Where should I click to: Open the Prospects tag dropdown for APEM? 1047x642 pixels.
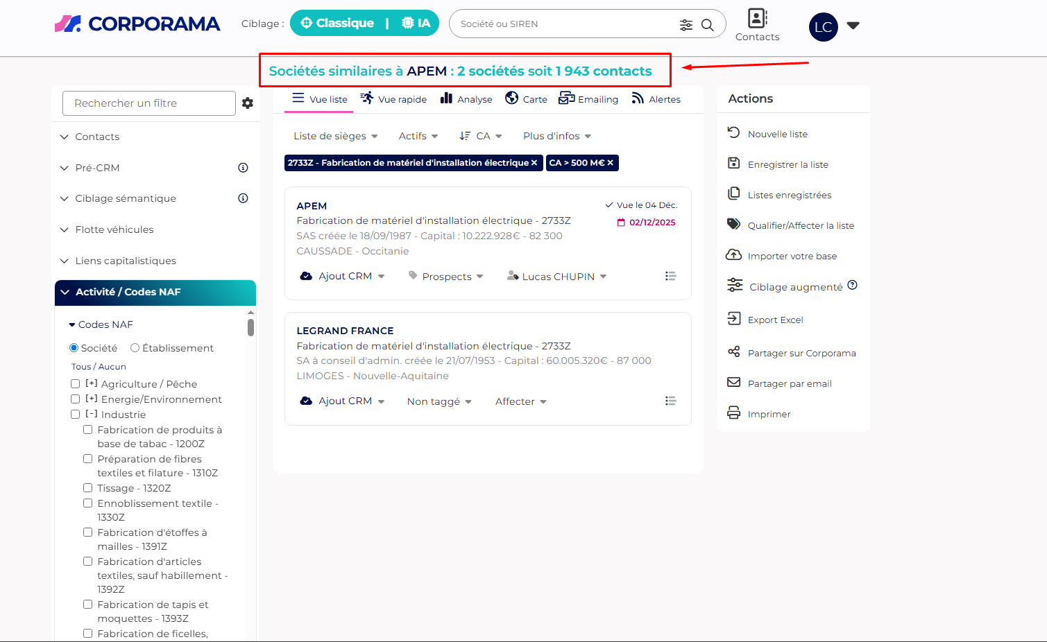pos(446,277)
